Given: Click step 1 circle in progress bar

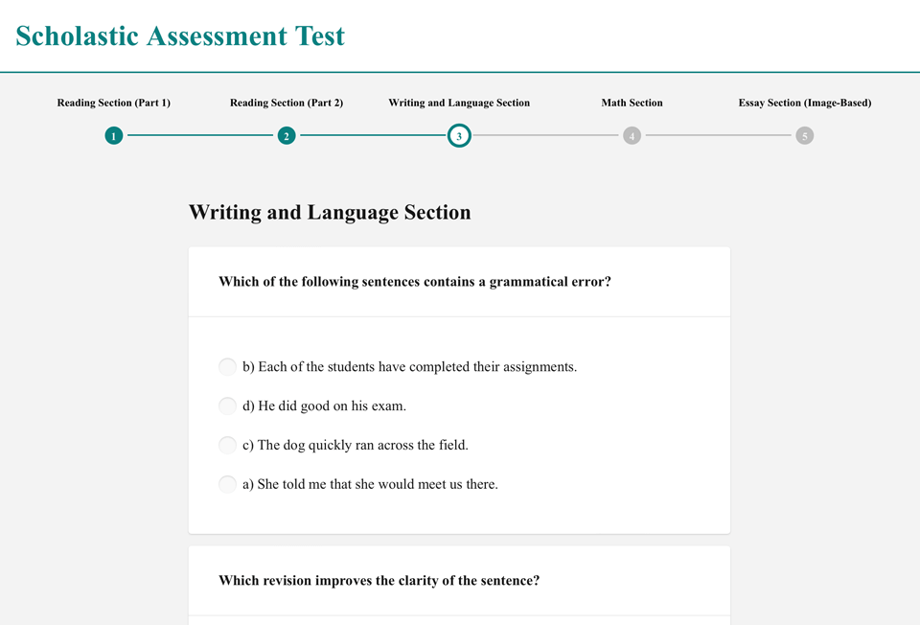Looking at the screenshot, I should 114,136.
